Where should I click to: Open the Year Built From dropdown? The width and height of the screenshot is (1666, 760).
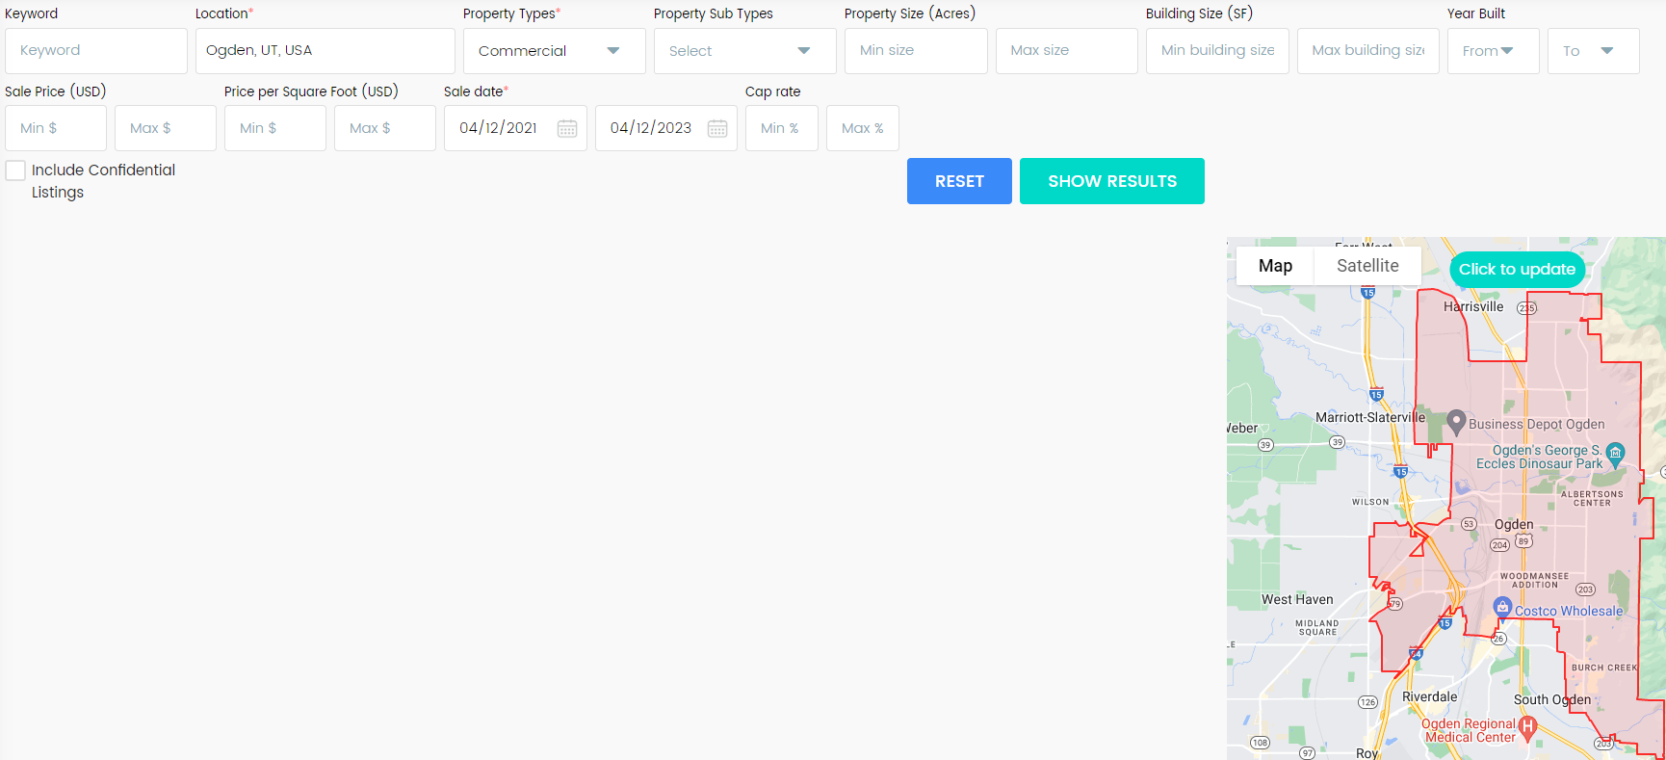point(1492,51)
